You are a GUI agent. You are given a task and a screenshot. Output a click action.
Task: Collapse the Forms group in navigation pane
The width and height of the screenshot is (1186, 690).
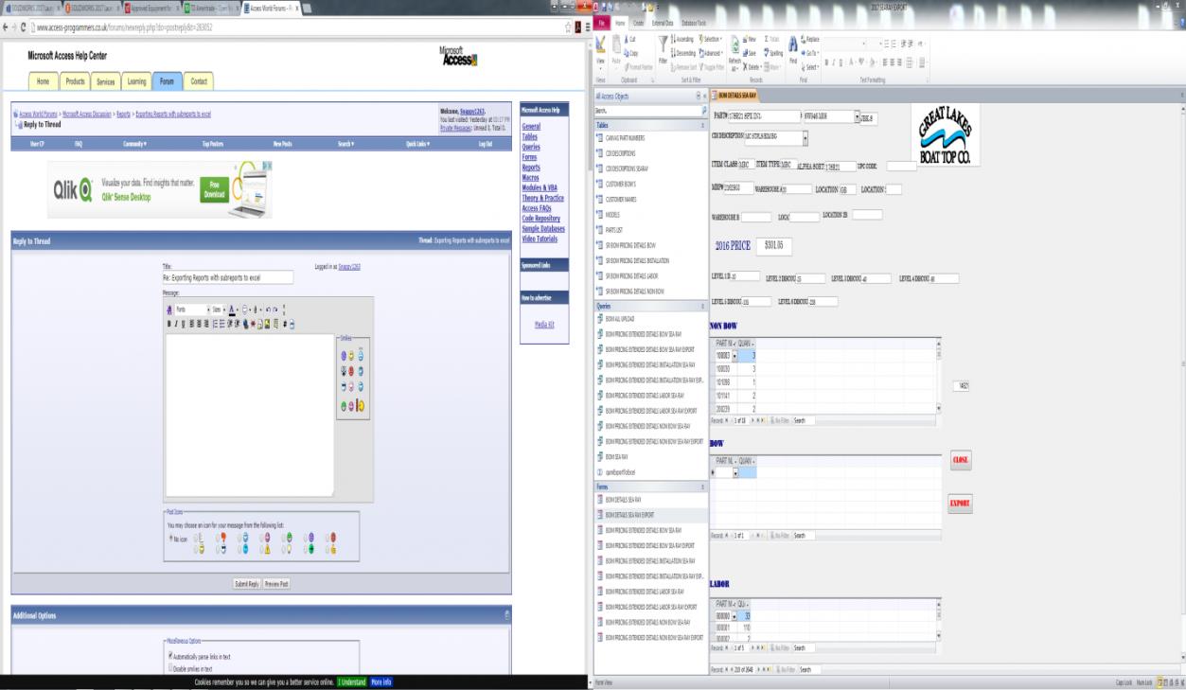702,487
